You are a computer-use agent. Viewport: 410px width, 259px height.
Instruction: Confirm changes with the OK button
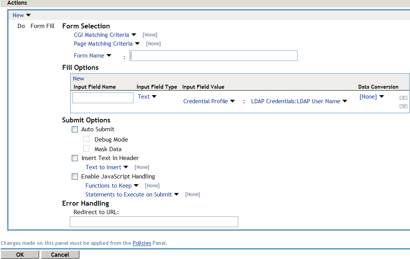(20, 254)
